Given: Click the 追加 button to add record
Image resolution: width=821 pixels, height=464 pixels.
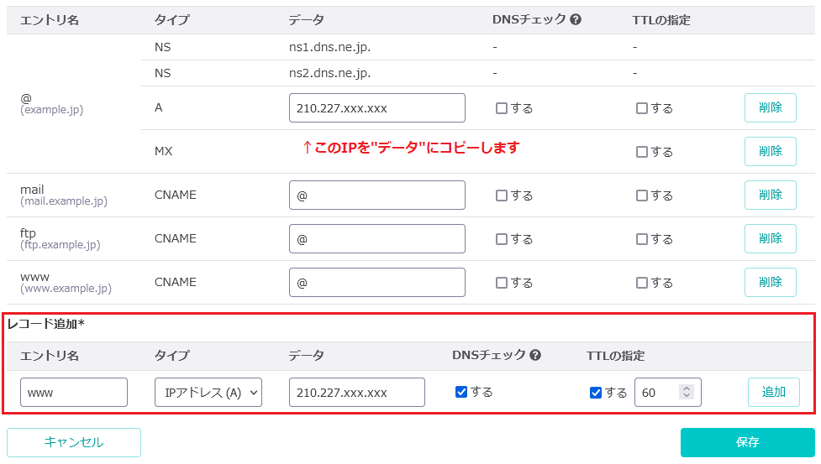Looking at the screenshot, I should tap(773, 392).
